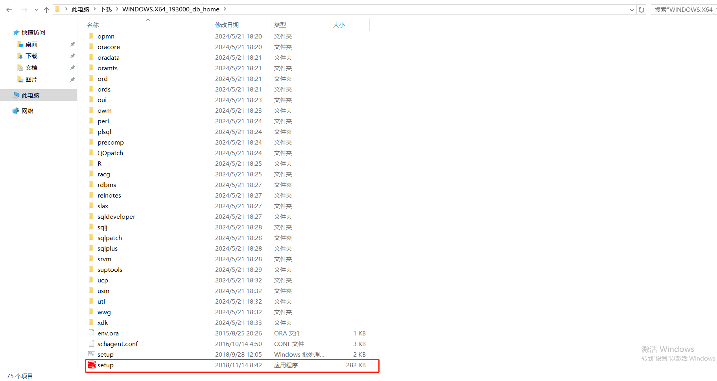Select the oramts folder icon
This screenshot has height=381, width=717.
pyautogui.click(x=91, y=68)
